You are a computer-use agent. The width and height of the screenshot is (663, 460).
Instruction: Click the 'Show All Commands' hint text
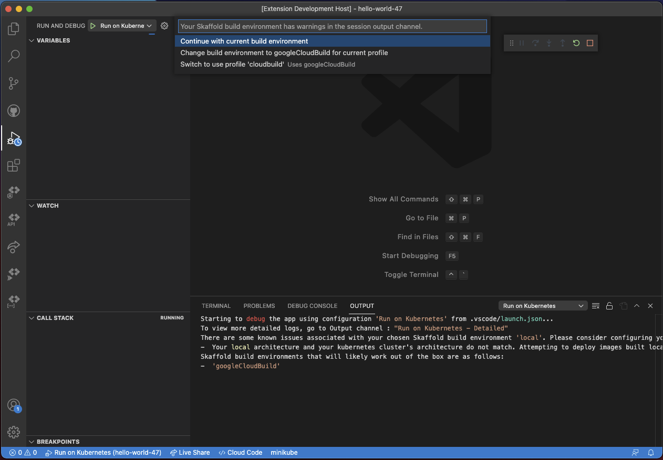point(403,199)
